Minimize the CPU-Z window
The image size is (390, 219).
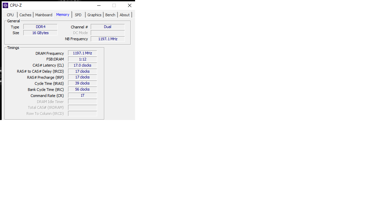[99, 5]
